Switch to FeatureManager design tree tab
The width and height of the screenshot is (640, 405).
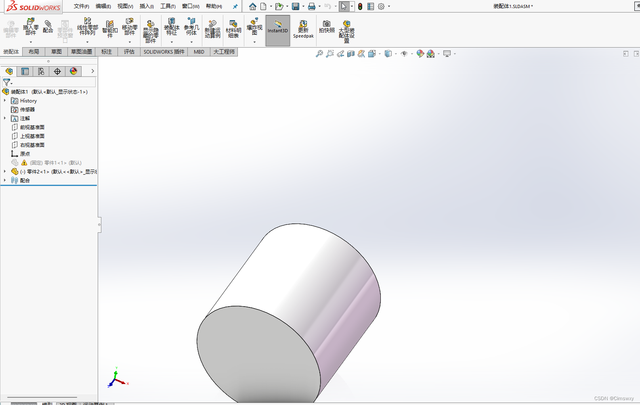pyautogui.click(x=9, y=71)
